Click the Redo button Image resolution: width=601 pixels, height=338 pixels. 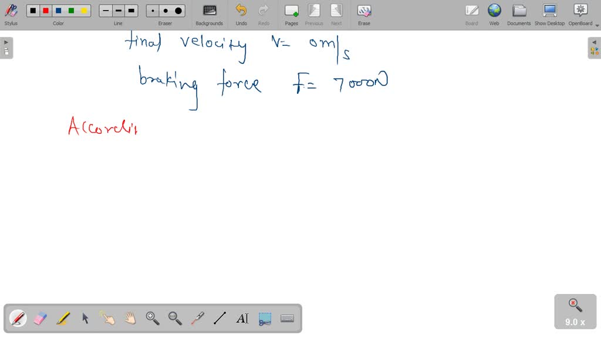click(x=264, y=15)
